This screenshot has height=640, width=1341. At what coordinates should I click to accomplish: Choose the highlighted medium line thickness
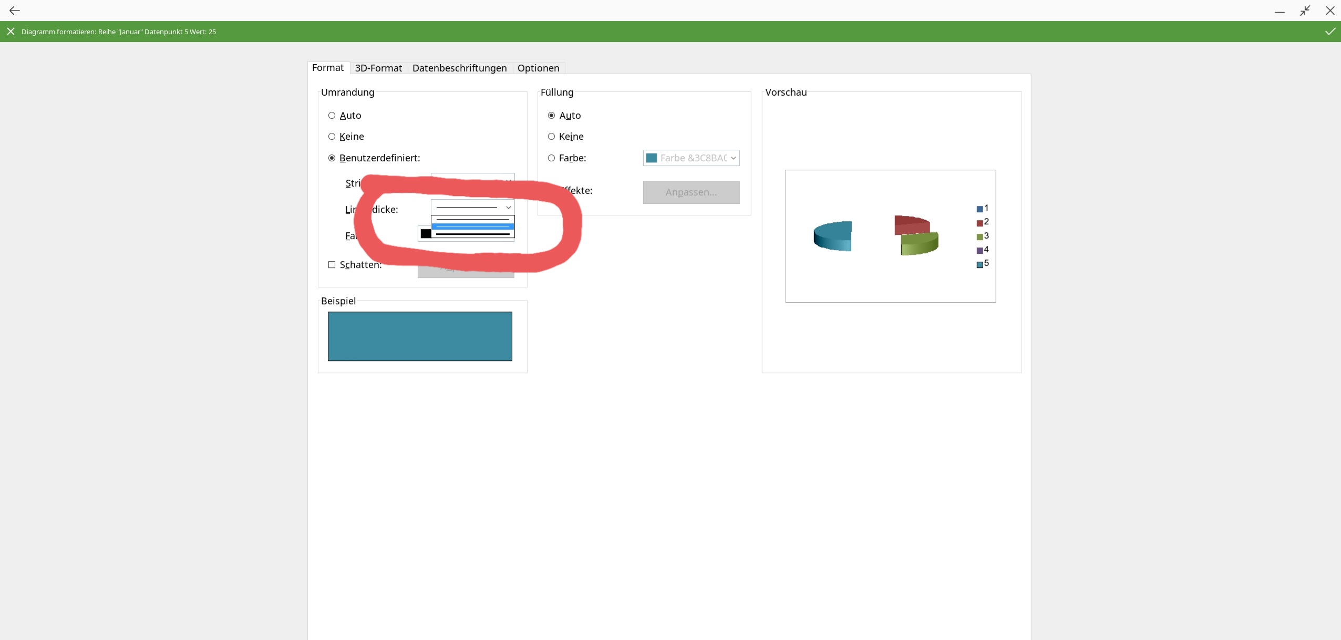(472, 226)
